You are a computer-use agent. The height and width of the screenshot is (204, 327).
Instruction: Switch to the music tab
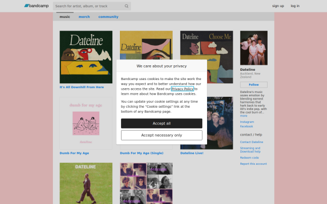coord(65,17)
